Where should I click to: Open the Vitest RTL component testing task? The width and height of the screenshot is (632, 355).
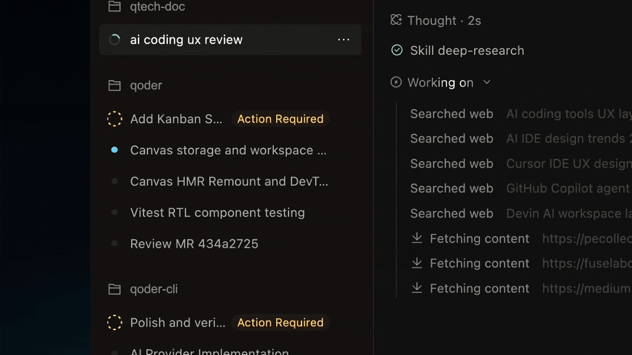tap(217, 213)
